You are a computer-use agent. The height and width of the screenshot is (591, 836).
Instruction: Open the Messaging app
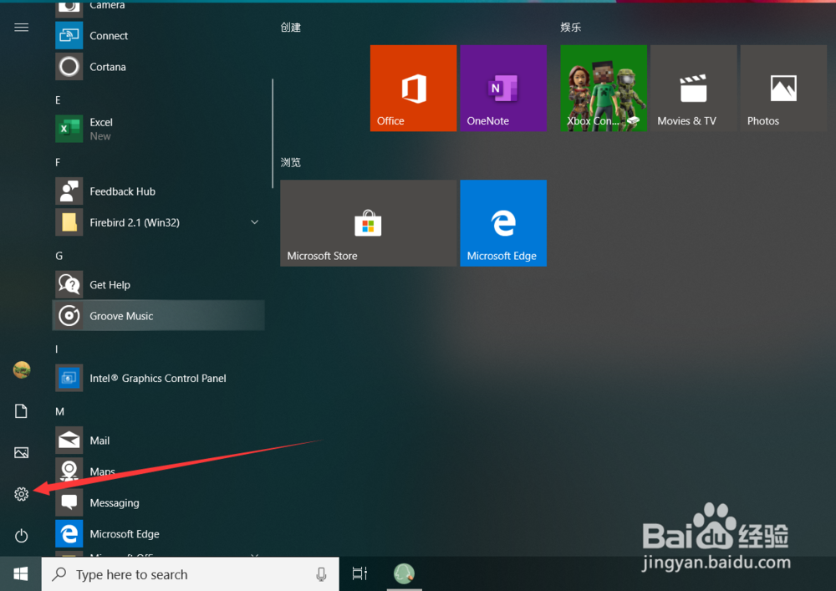[x=160, y=502]
